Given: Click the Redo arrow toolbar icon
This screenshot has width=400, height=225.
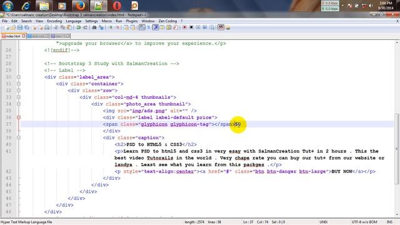Looking at the screenshot, I should pyautogui.click(x=85, y=27).
